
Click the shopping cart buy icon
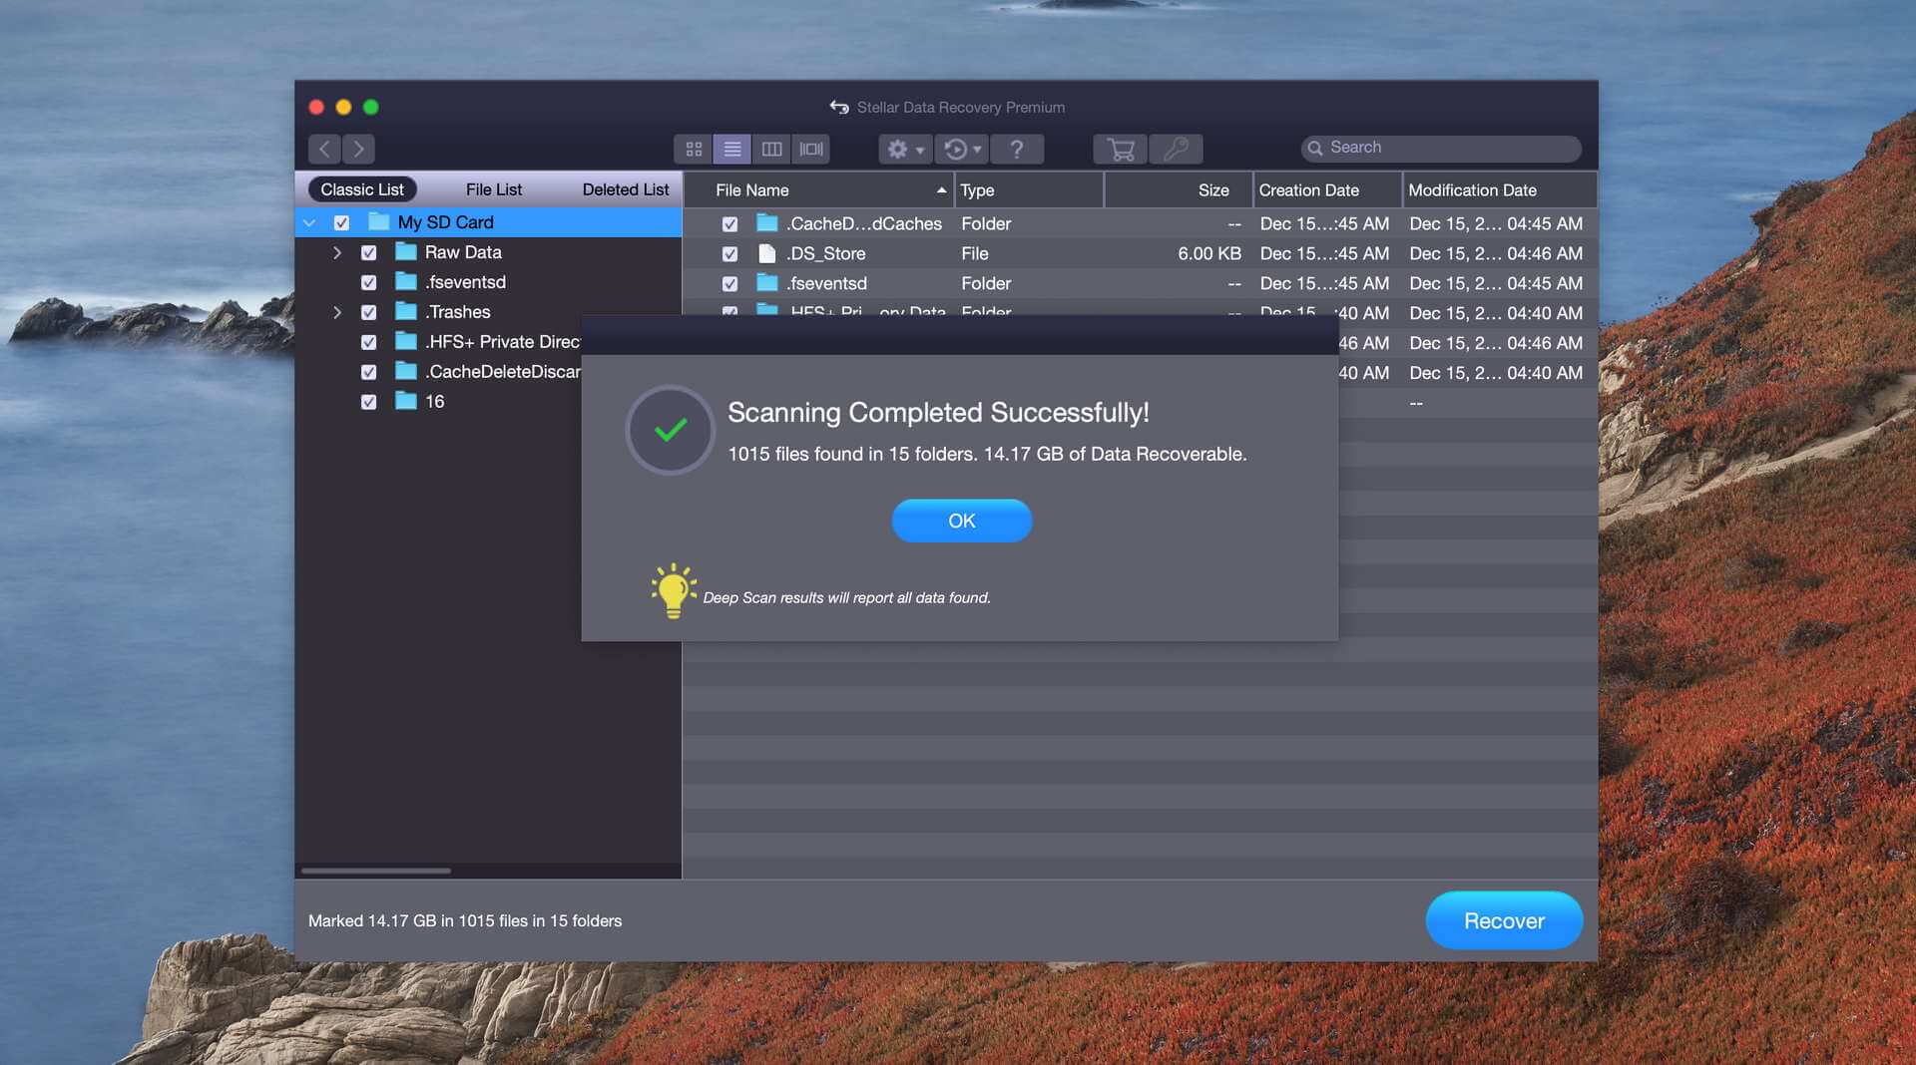tap(1121, 149)
